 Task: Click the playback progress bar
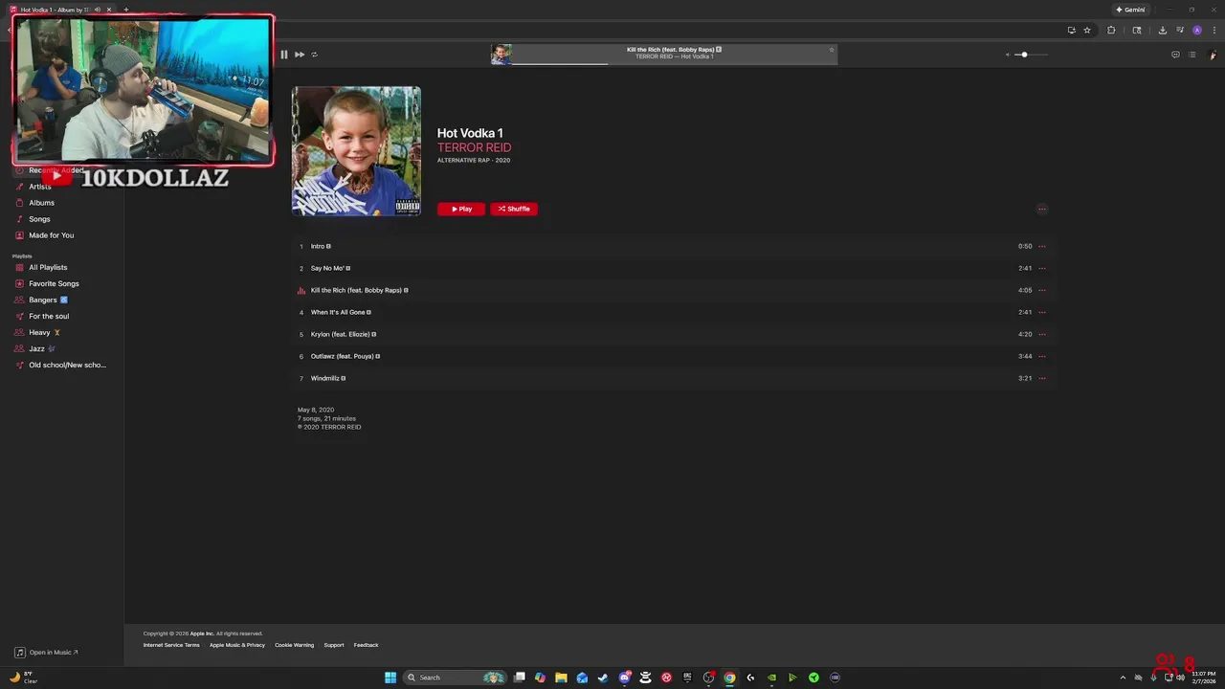pyautogui.click(x=674, y=64)
